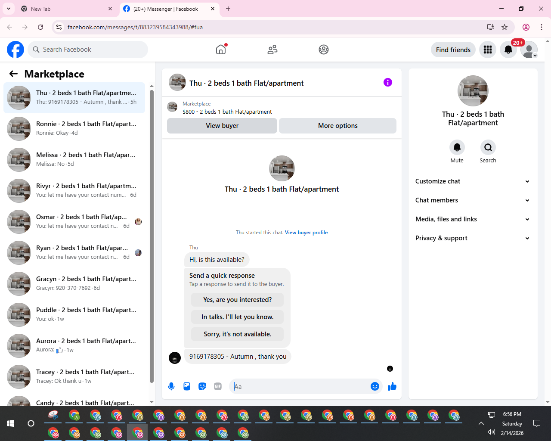Viewport: 551px width, 441px height.
Task: Send a voice clip microphone icon
Action: click(x=171, y=386)
